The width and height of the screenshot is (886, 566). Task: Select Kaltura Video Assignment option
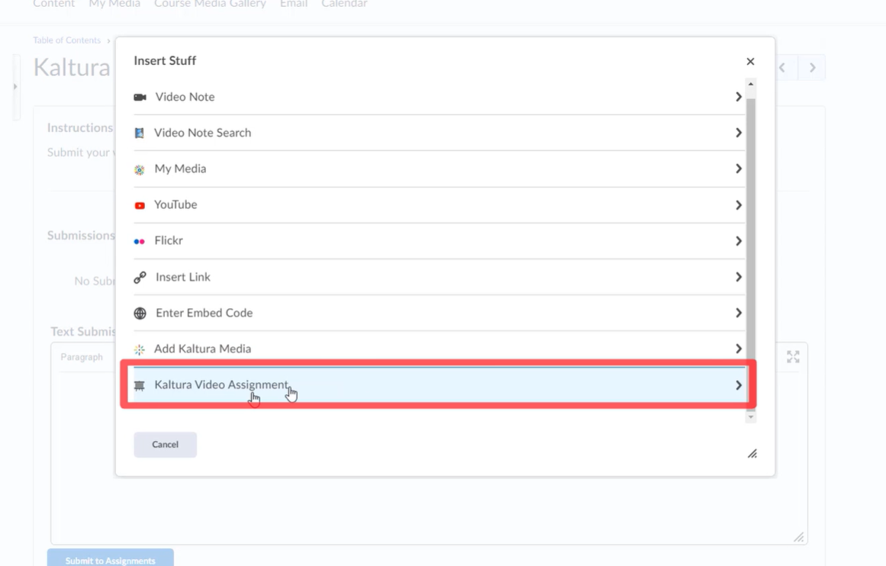[x=439, y=385]
